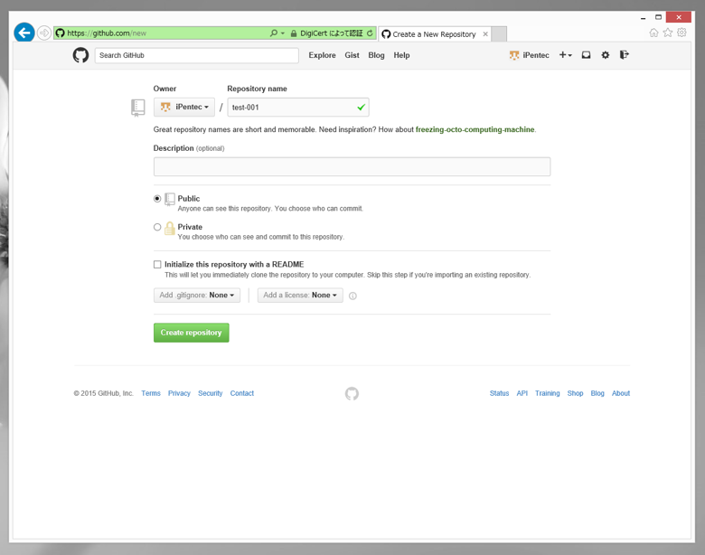Open the Explore menu item
The image size is (705, 555).
coord(322,55)
